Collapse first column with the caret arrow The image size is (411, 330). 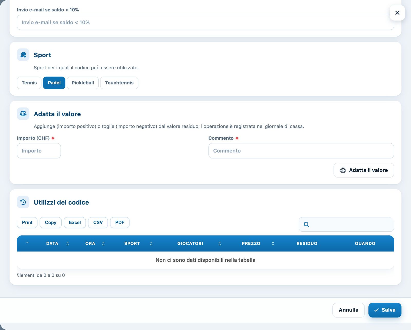click(27, 243)
